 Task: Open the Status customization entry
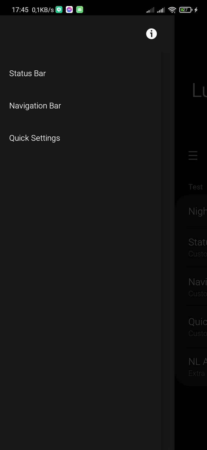pos(197,247)
